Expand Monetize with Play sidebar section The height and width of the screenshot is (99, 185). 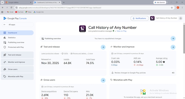[x=17, y=76]
